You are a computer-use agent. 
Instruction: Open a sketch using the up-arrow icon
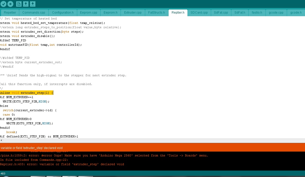tap(26, 4)
